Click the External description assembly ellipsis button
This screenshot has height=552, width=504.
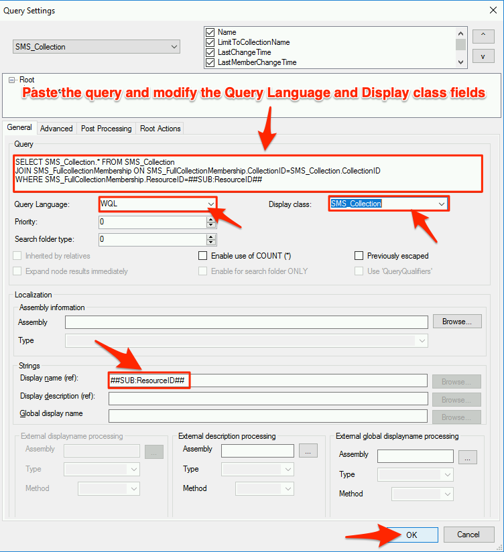(x=308, y=450)
